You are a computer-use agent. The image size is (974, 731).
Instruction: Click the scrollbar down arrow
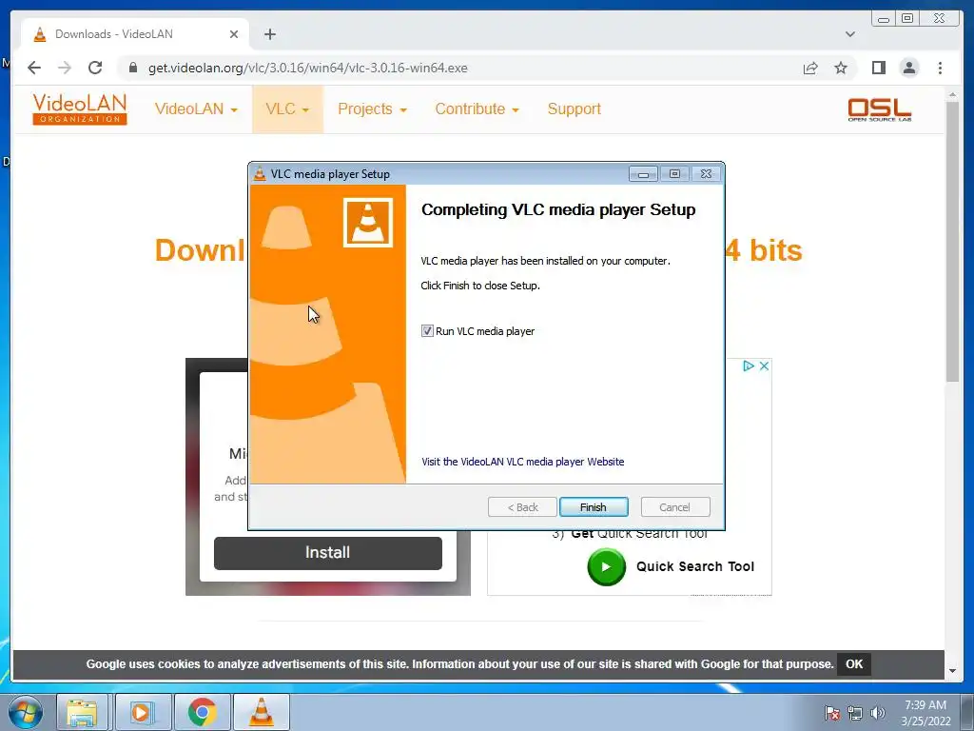coord(952,671)
